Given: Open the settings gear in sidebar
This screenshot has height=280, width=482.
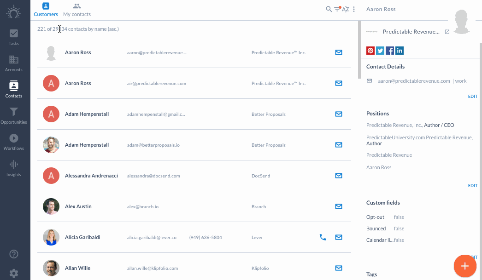Looking at the screenshot, I should [13, 273].
